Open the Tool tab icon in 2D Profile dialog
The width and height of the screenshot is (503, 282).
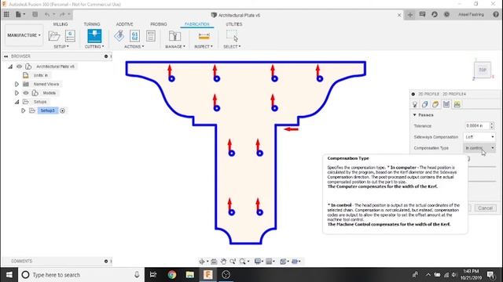[415, 104]
